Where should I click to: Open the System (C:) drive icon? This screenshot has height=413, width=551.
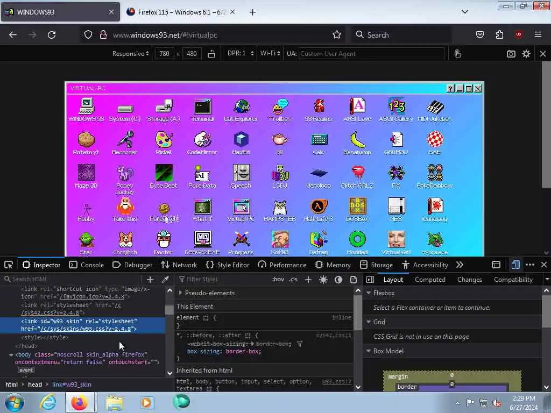pyautogui.click(x=125, y=113)
